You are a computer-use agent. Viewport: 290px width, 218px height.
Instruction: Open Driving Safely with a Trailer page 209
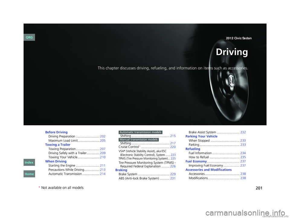pos(77,153)
